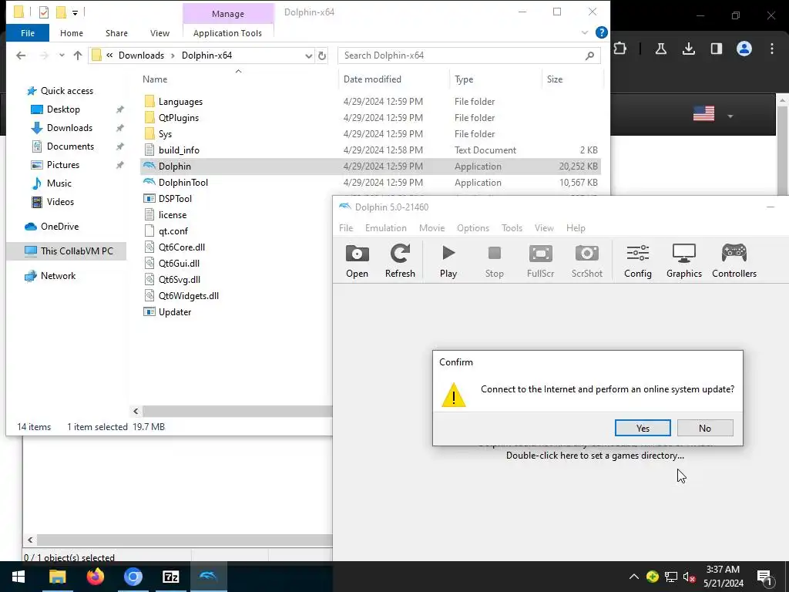The image size is (789, 592).
Task: Click Downloads in the address breadcrumb
Action: click(x=142, y=55)
